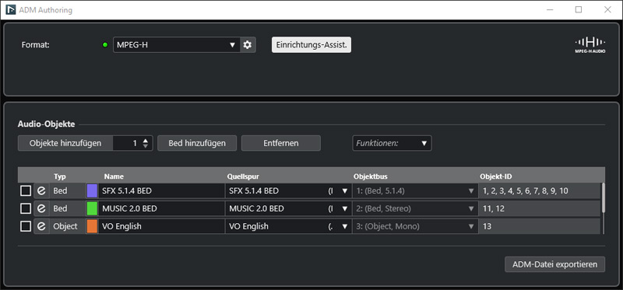Click the purple color swatch of SFX 5.1.4 BED
This screenshot has height=290, width=623.
tap(92, 190)
